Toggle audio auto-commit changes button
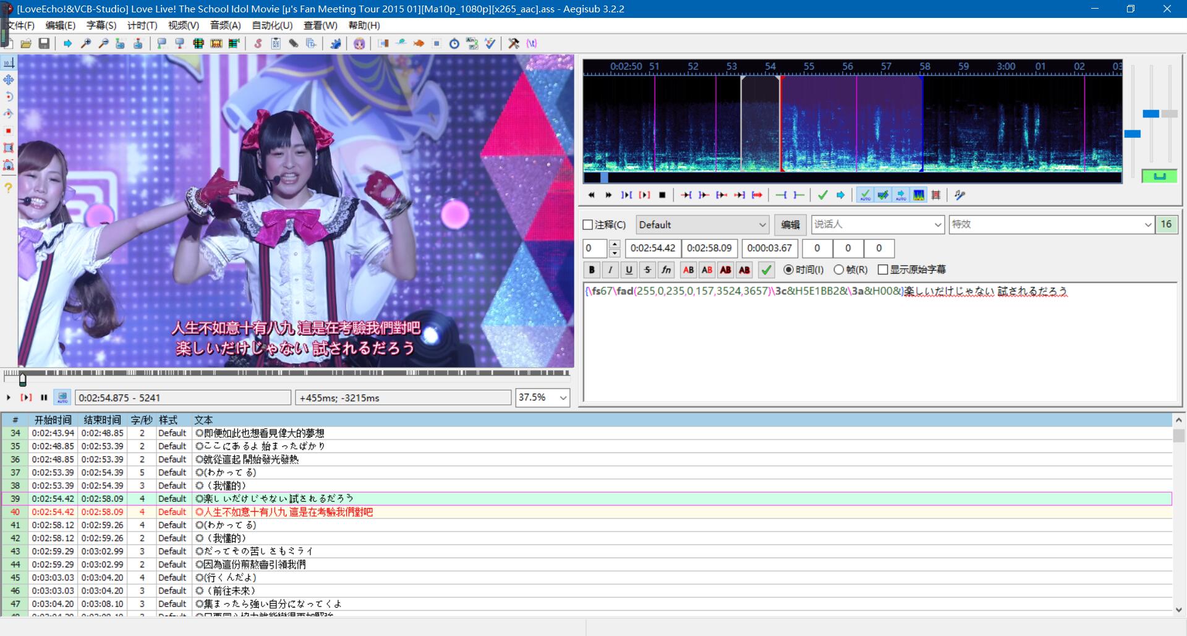This screenshot has height=636, width=1187. [865, 195]
